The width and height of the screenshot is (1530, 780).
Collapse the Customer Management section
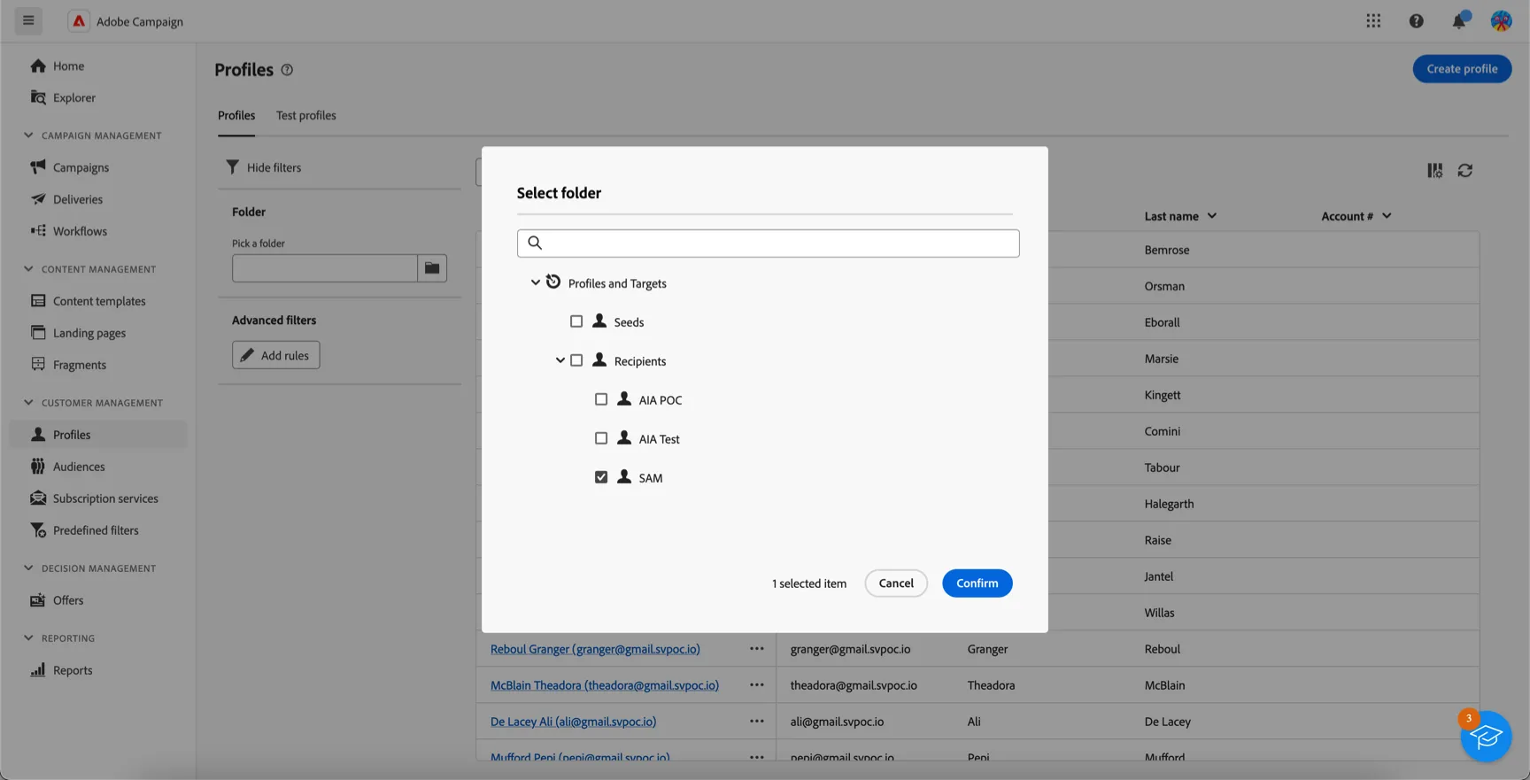tap(28, 403)
